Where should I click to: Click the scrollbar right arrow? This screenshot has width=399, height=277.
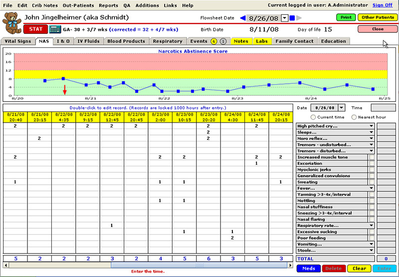coord(290,266)
